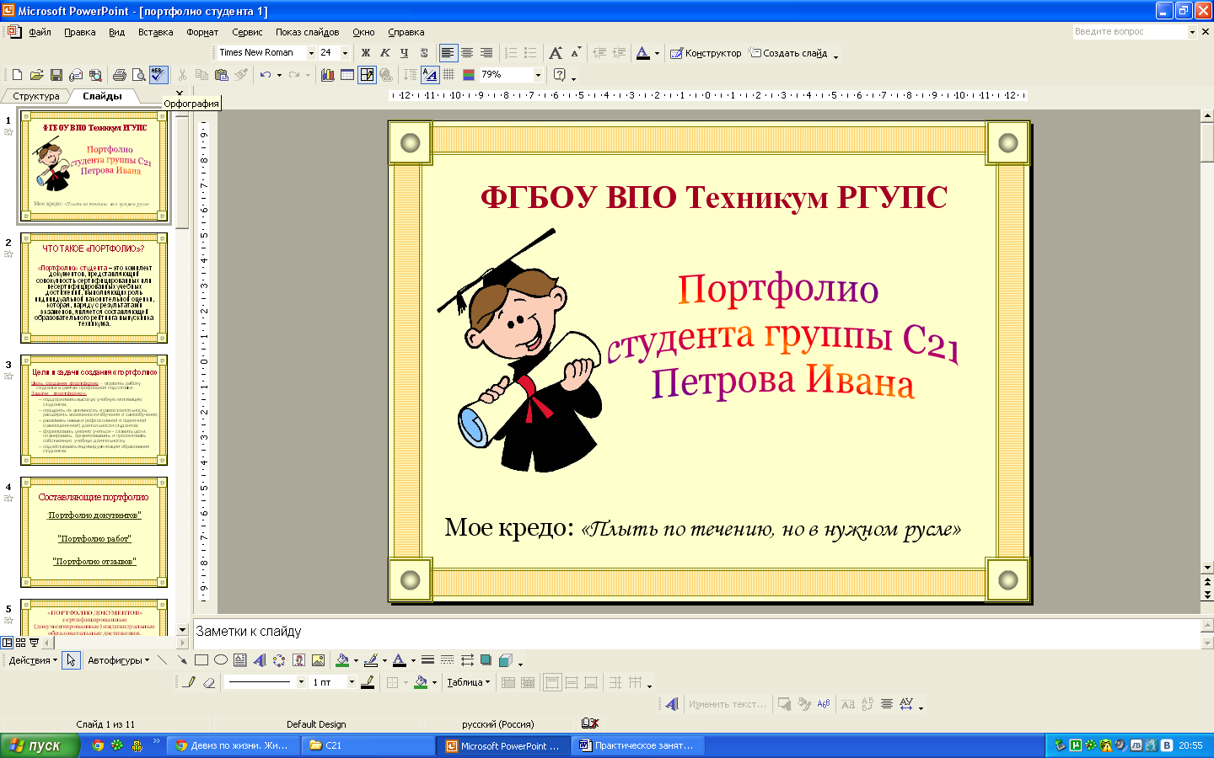
Task: Open the 79% zoom dropdown
Action: tap(538, 75)
